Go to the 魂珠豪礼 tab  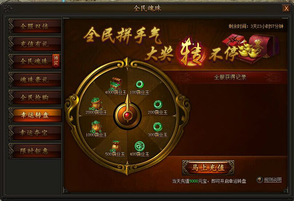click(35, 80)
